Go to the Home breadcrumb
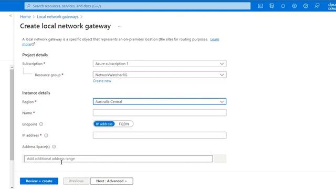 click(25, 17)
